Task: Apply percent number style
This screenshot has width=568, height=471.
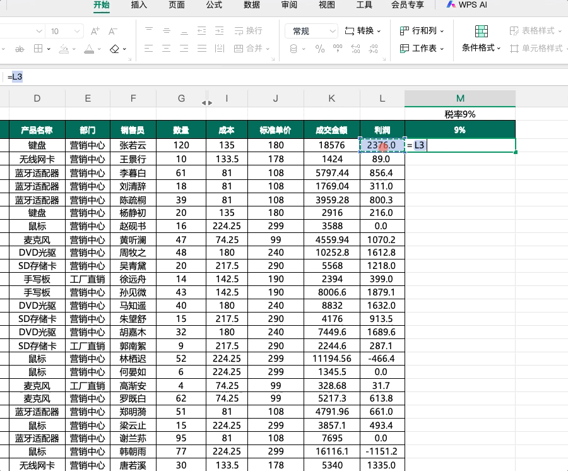Action: coord(320,49)
